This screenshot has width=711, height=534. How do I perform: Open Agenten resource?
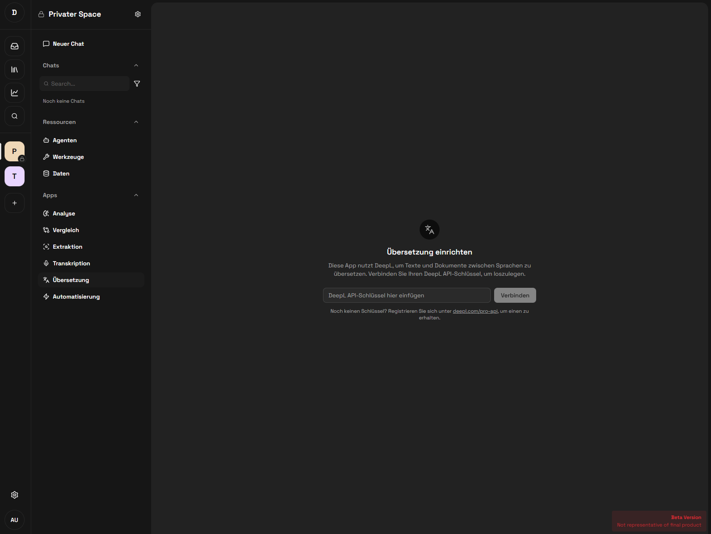[91, 140]
